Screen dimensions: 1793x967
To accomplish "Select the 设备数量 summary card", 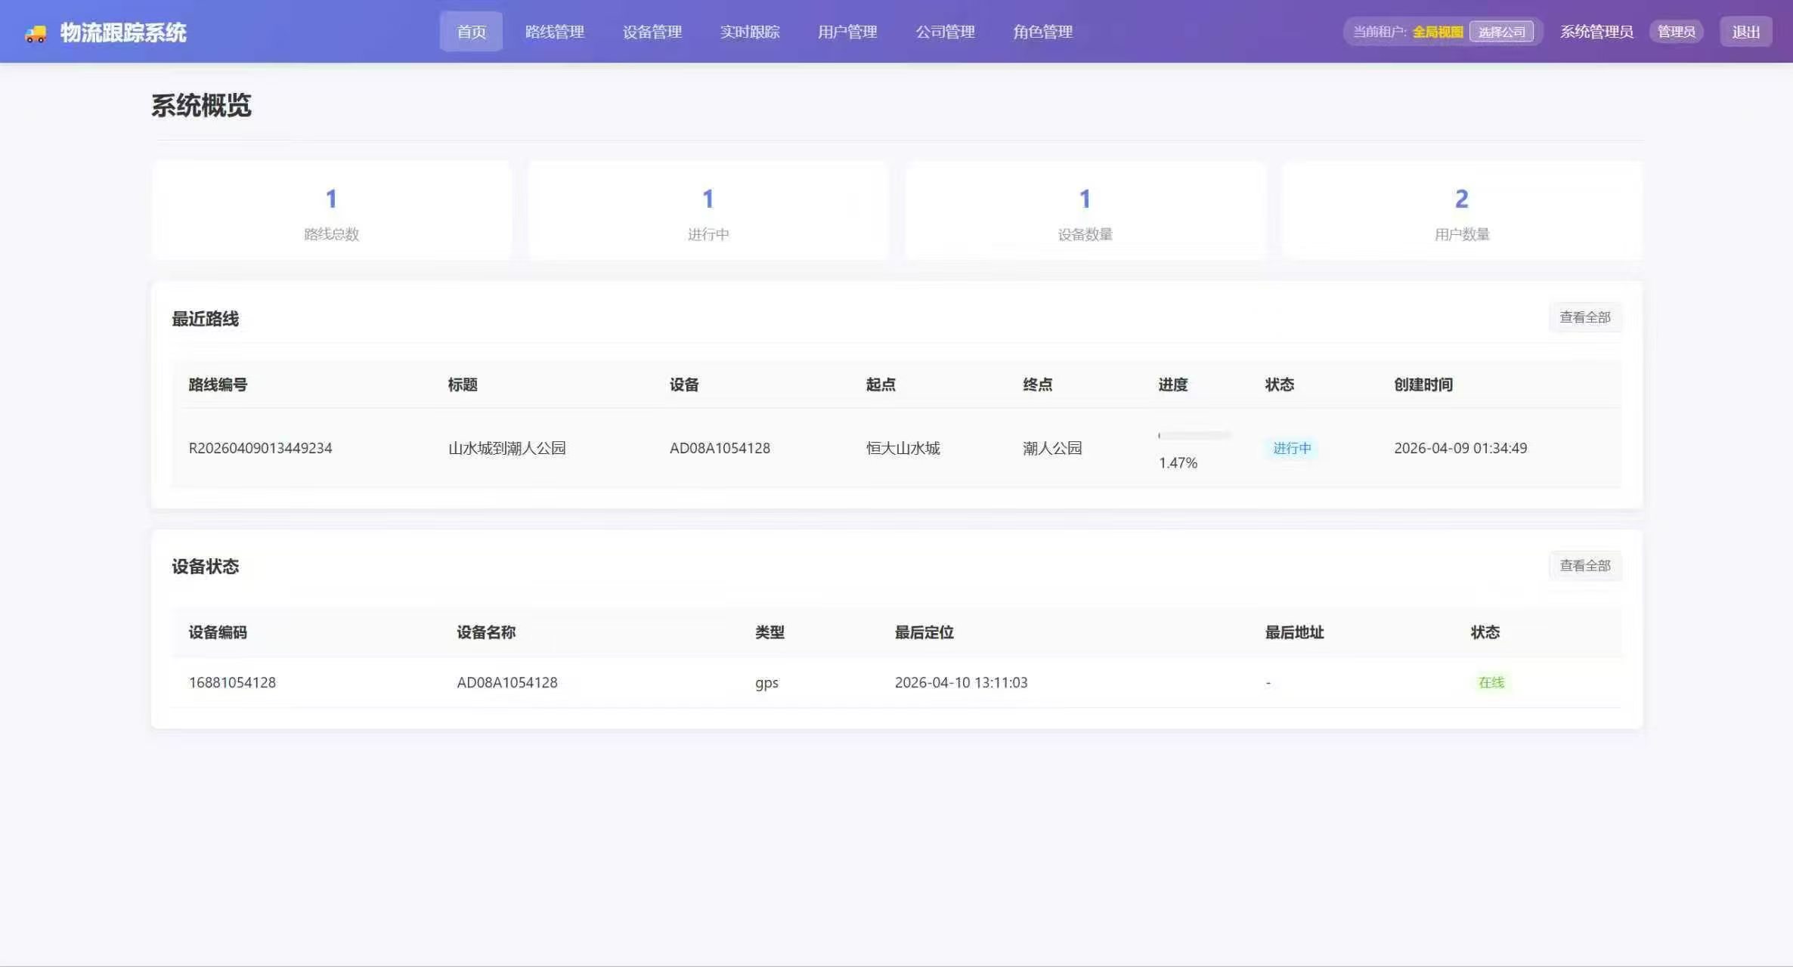I will coord(1085,210).
